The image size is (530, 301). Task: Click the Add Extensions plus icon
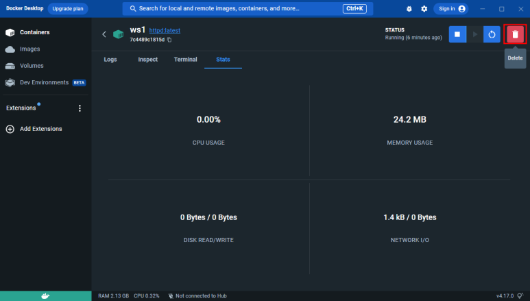pos(10,129)
